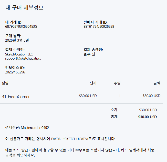167x162 pixels.
Task: Click the 설명 column header
Action: click(5, 83)
